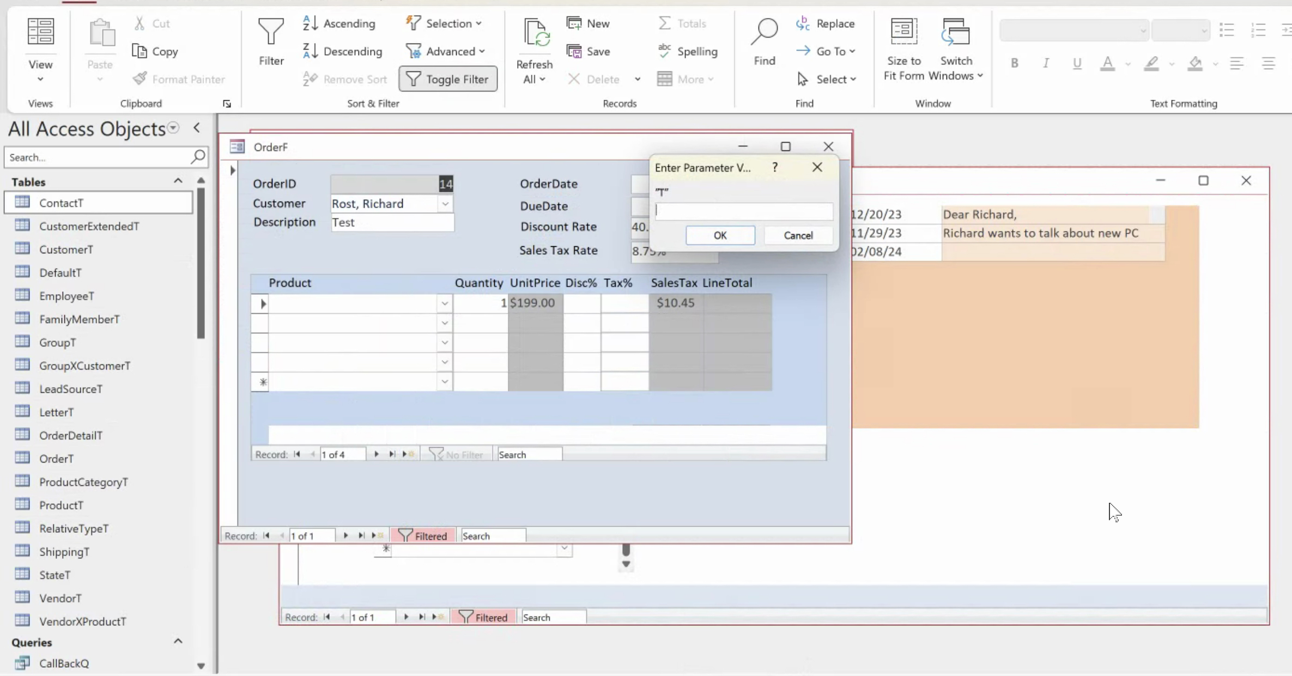1292x676 pixels.
Task: Toggle Bold text formatting
Action: (x=1015, y=63)
